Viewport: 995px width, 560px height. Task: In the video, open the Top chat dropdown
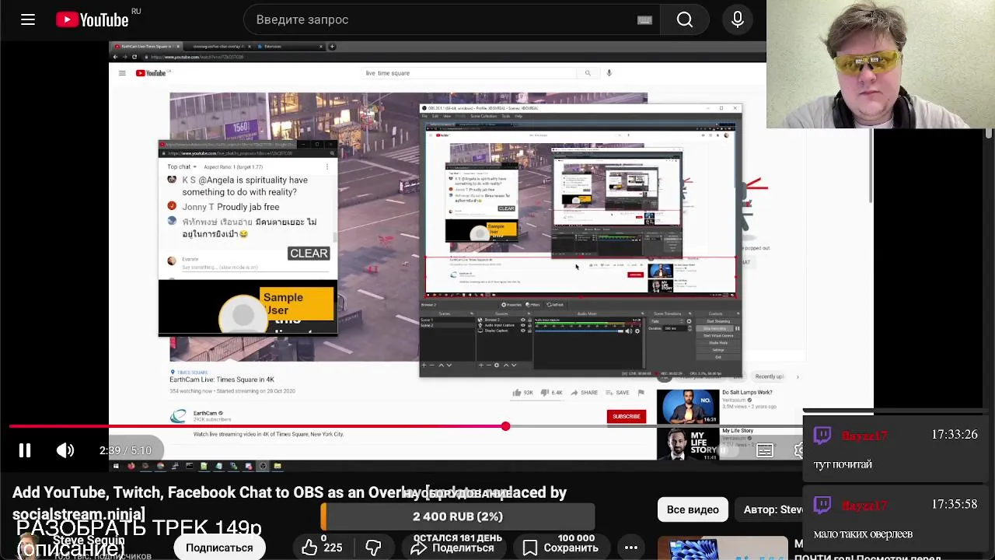181,166
